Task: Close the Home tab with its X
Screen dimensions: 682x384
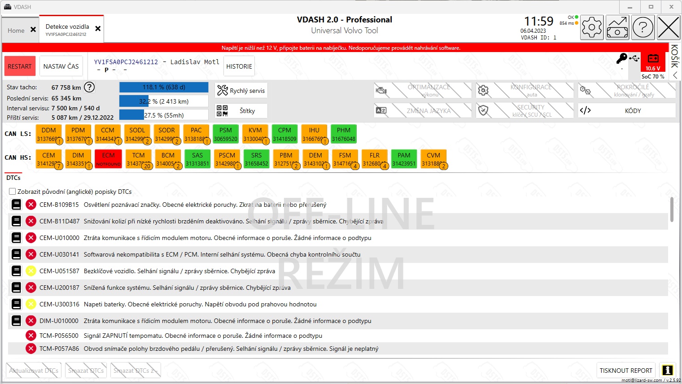Action: 33,30
